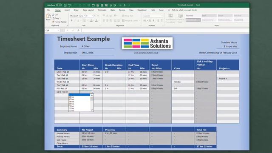The width and height of the screenshot is (272, 153).
Task: Open the number format dropdown
Action: pyautogui.click(x=162, y=16)
